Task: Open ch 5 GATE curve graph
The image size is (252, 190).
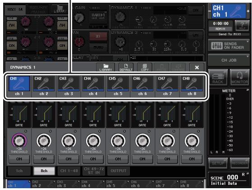Action: (x=118, y=115)
